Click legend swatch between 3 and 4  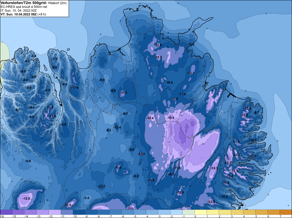237,212
